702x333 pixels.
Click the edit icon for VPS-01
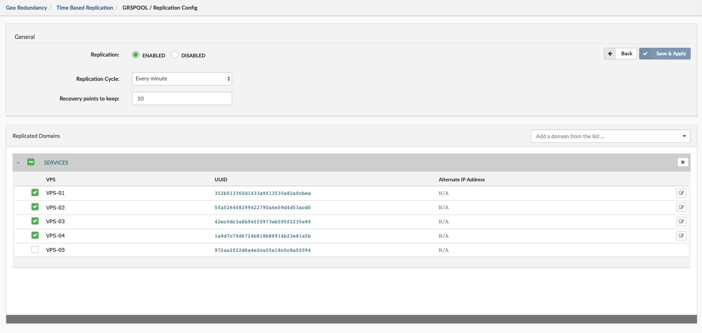coord(681,193)
